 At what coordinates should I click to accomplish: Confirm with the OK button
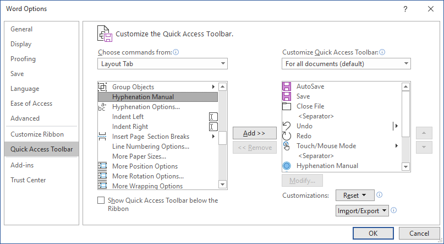pos(373,233)
